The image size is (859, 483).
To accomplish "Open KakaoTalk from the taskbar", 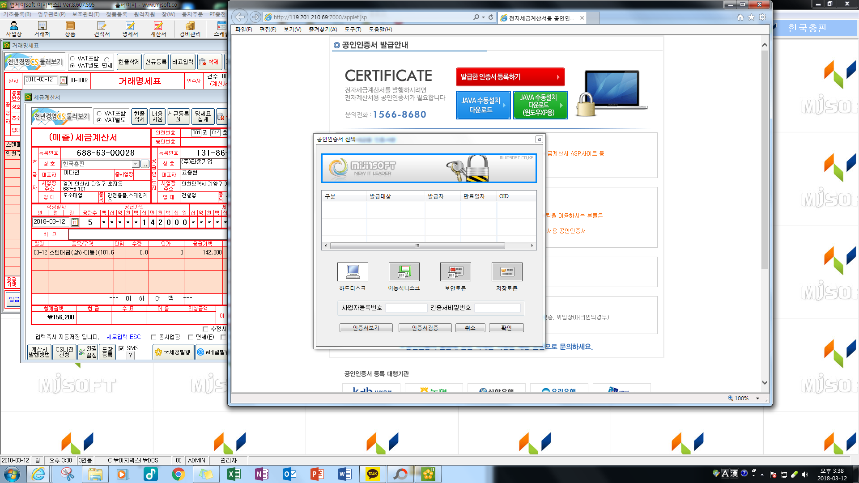I will click(x=373, y=474).
